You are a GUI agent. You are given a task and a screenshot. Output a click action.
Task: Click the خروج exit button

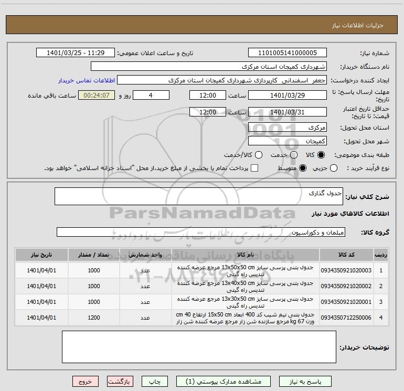[86, 382]
